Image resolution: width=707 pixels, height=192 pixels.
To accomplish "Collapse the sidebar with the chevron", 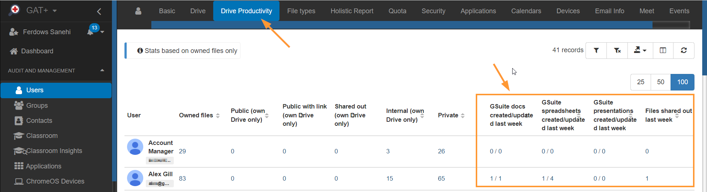I will pyautogui.click(x=99, y=11).
